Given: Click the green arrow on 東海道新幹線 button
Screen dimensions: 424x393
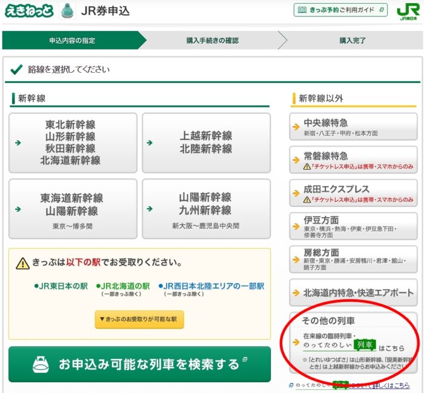Looking at the screenshot, I should tap(18, 209).
